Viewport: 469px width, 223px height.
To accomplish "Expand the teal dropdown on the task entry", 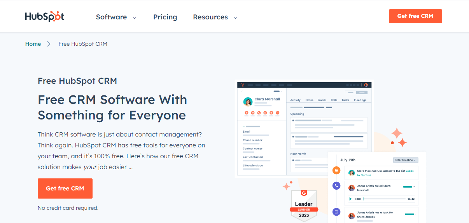I will point(410,214).
